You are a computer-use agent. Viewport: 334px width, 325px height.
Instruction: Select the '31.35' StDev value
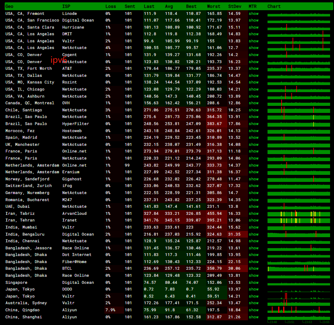click(234, 234)
